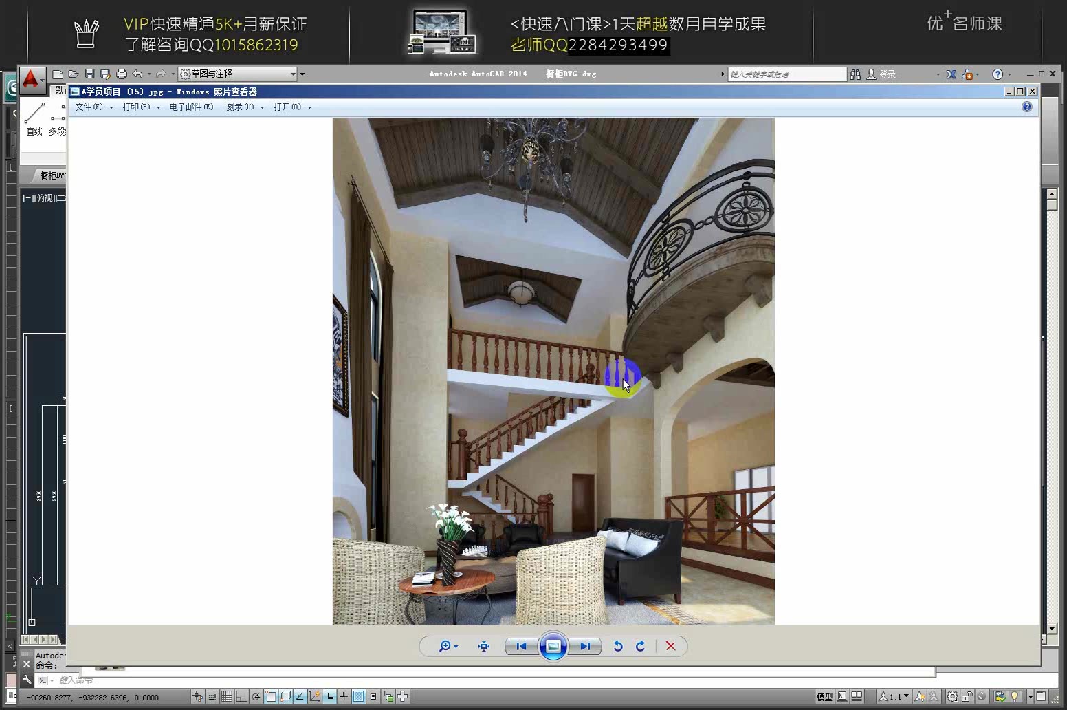Viewport: 1067px width, 710px height.
Task: Toggle object snap in the status bar
Action: pyautogui.click(x=270, y=696)
